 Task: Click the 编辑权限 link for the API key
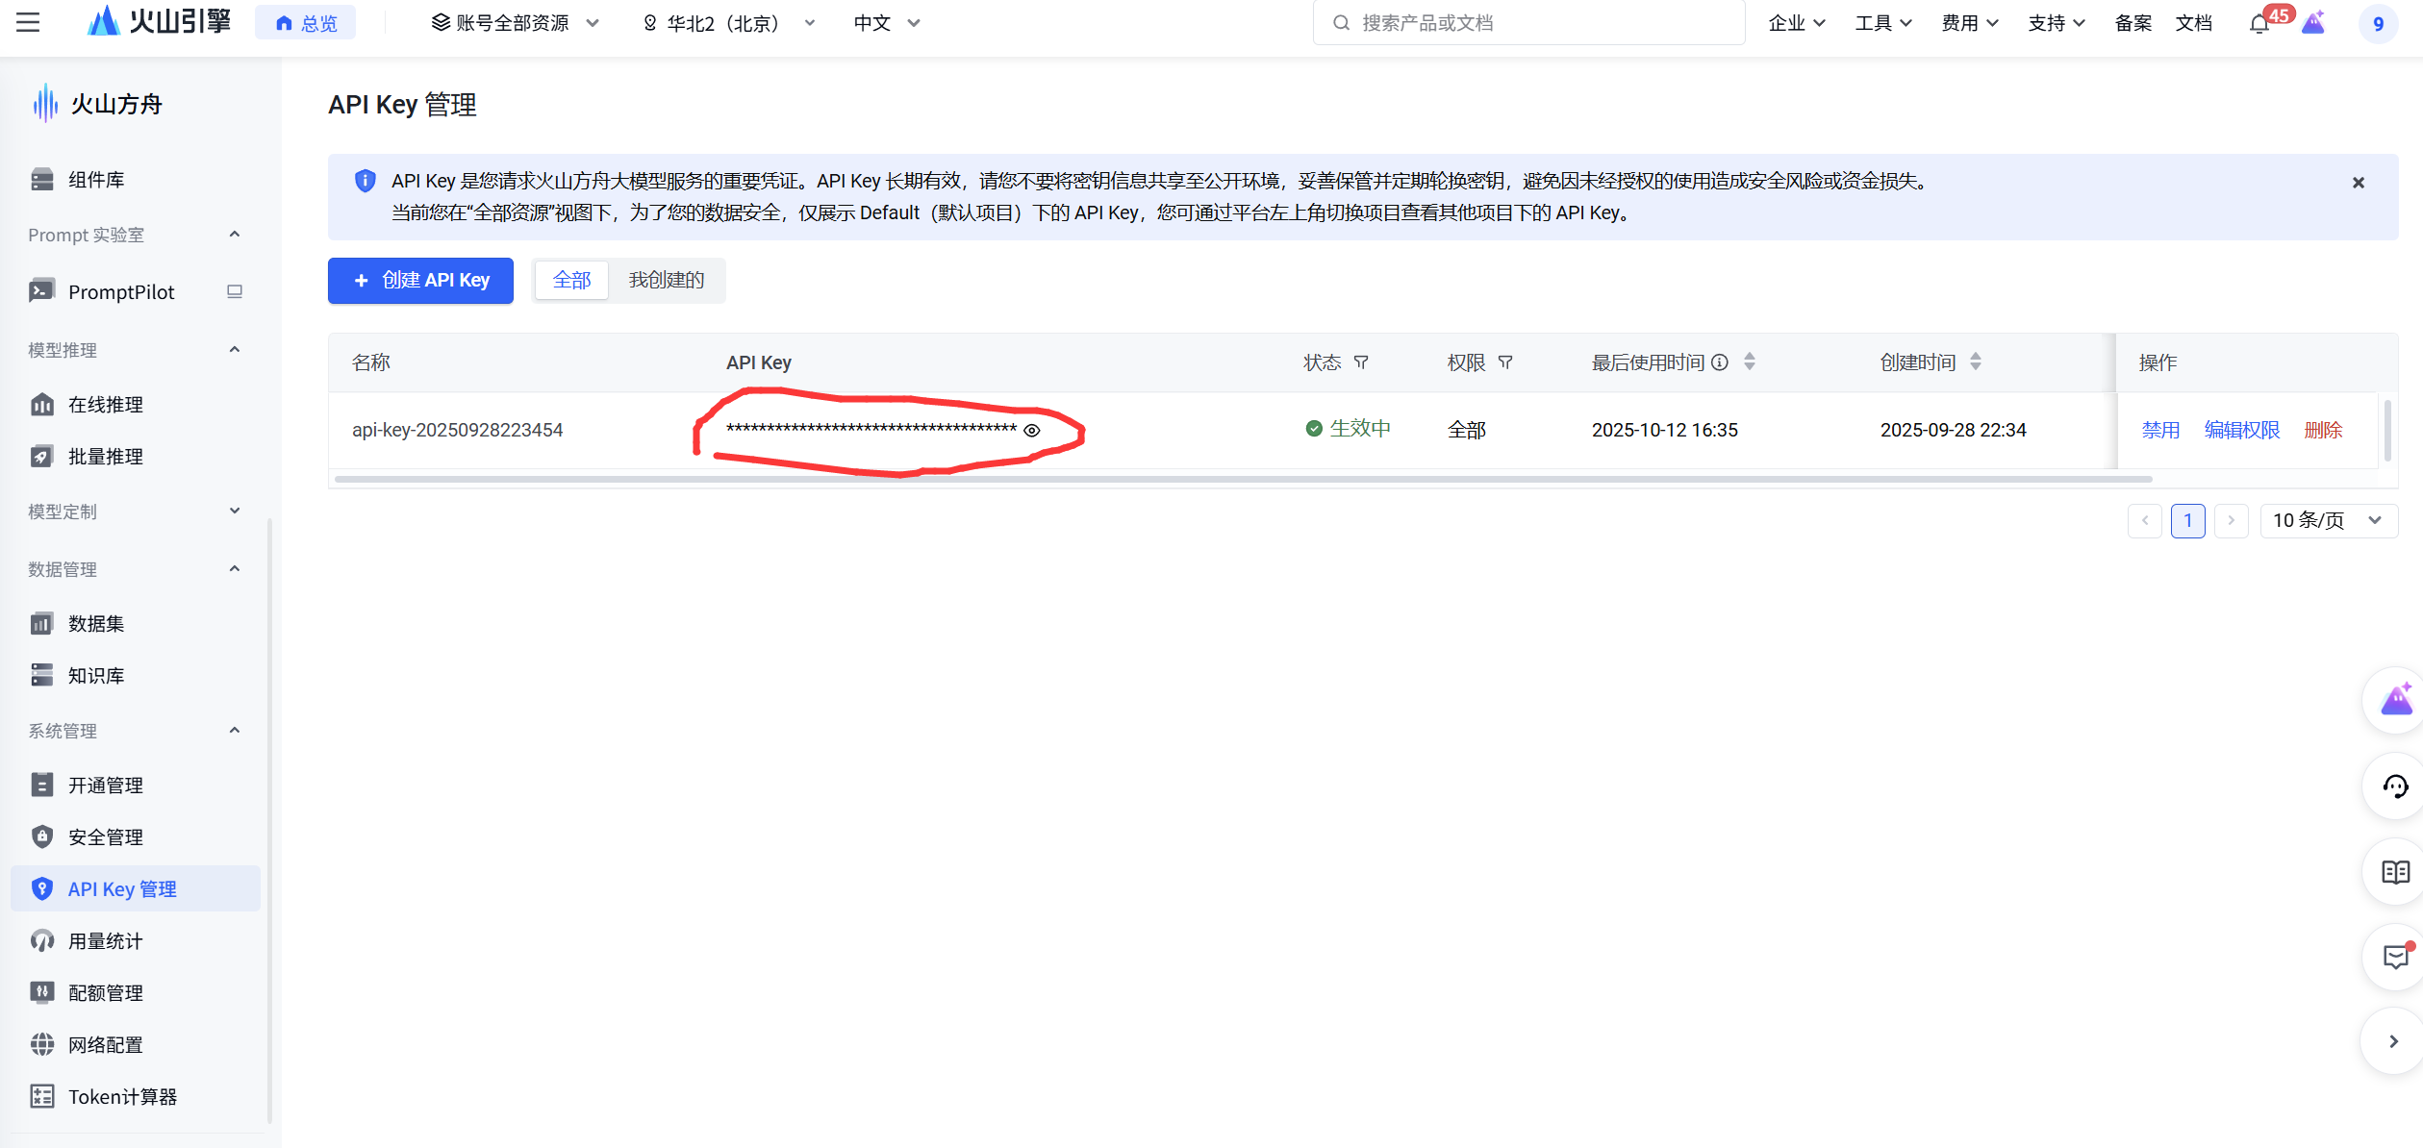[x=2241, y=430]
